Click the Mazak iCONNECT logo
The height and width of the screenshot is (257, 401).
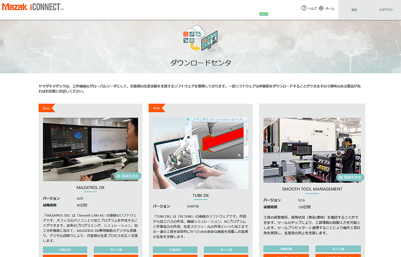[33, 7]
